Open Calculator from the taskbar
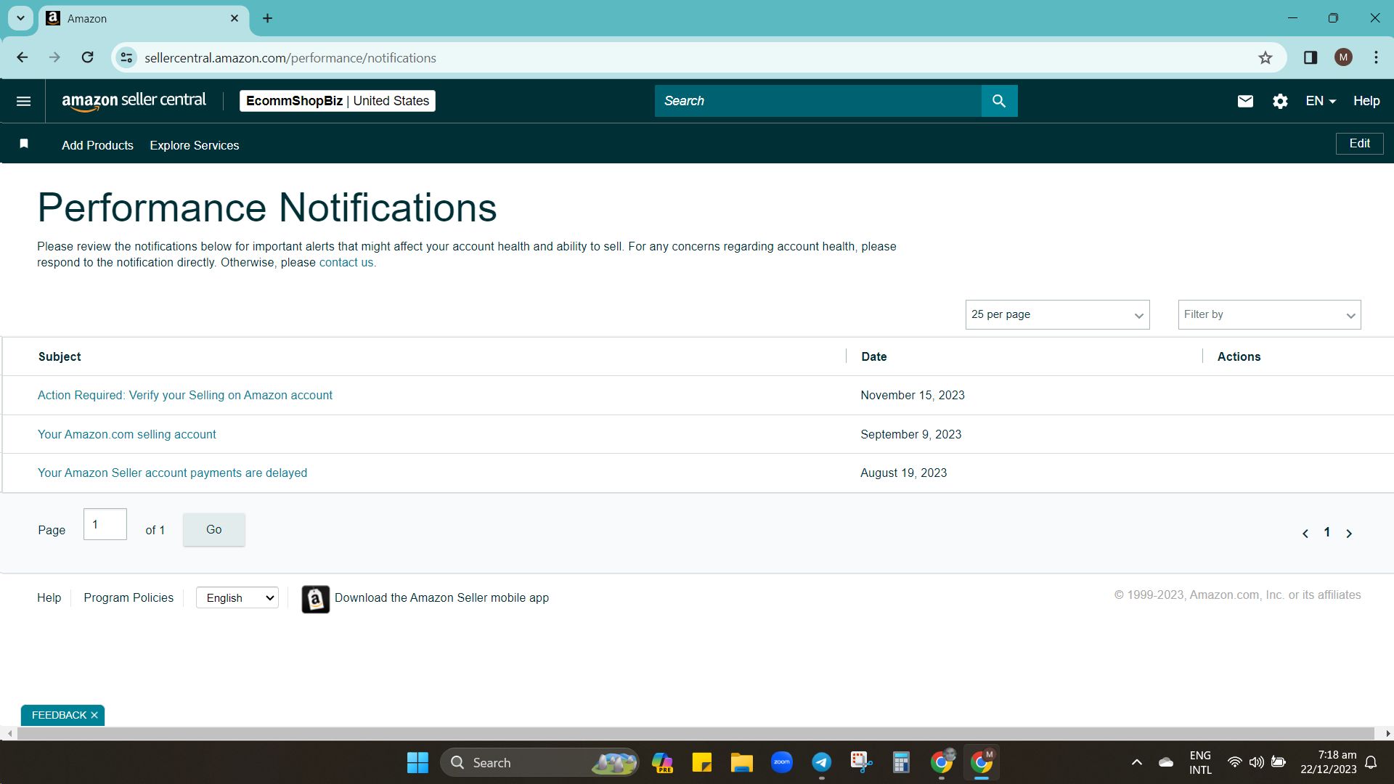 click(901, 762)
